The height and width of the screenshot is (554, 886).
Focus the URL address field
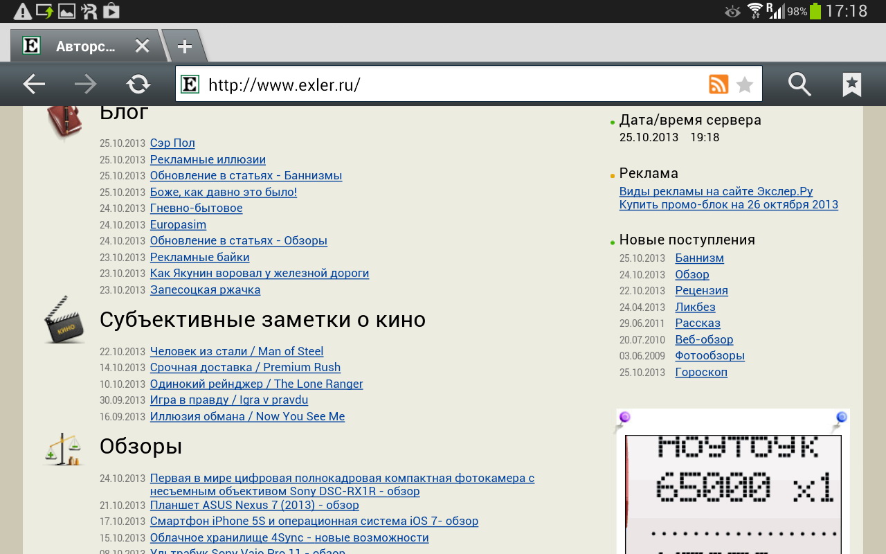coord(450,84)
